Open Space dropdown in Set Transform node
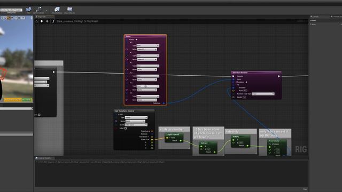342x192 pixels. click(x=136, y=125)
